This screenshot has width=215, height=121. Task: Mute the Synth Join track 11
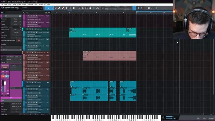click(x=29, y=32)
